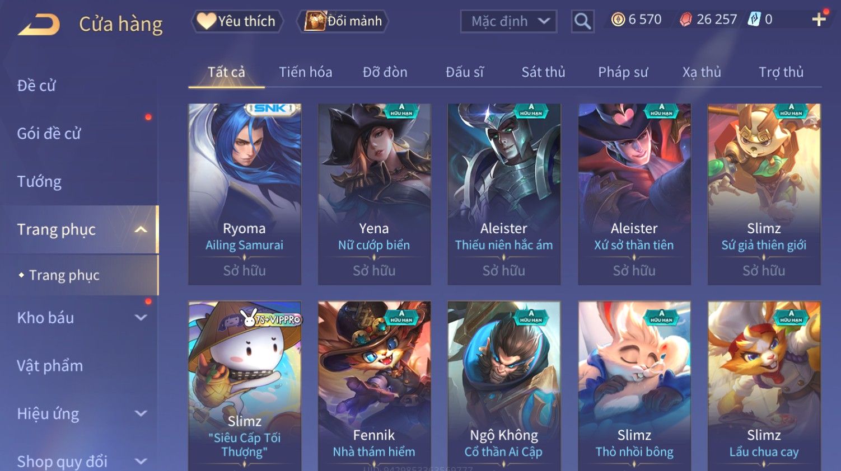Select the Tiến hóa tab
Image resolution: width=841 pixels, height=471 pixels.
tap(305, 72)
